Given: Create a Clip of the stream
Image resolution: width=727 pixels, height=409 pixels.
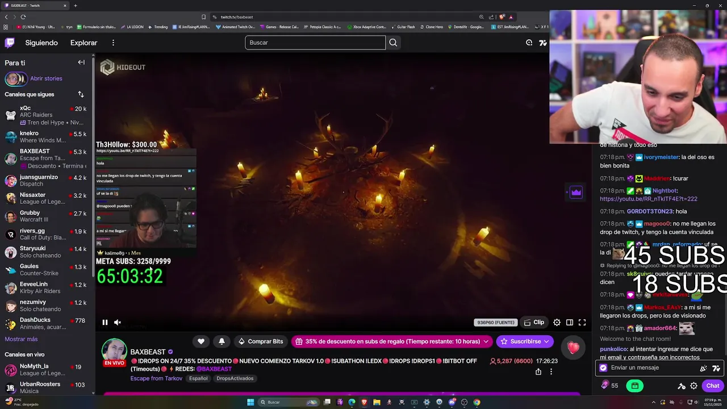Looking at the screenshot, I should (x=534, y=323).
